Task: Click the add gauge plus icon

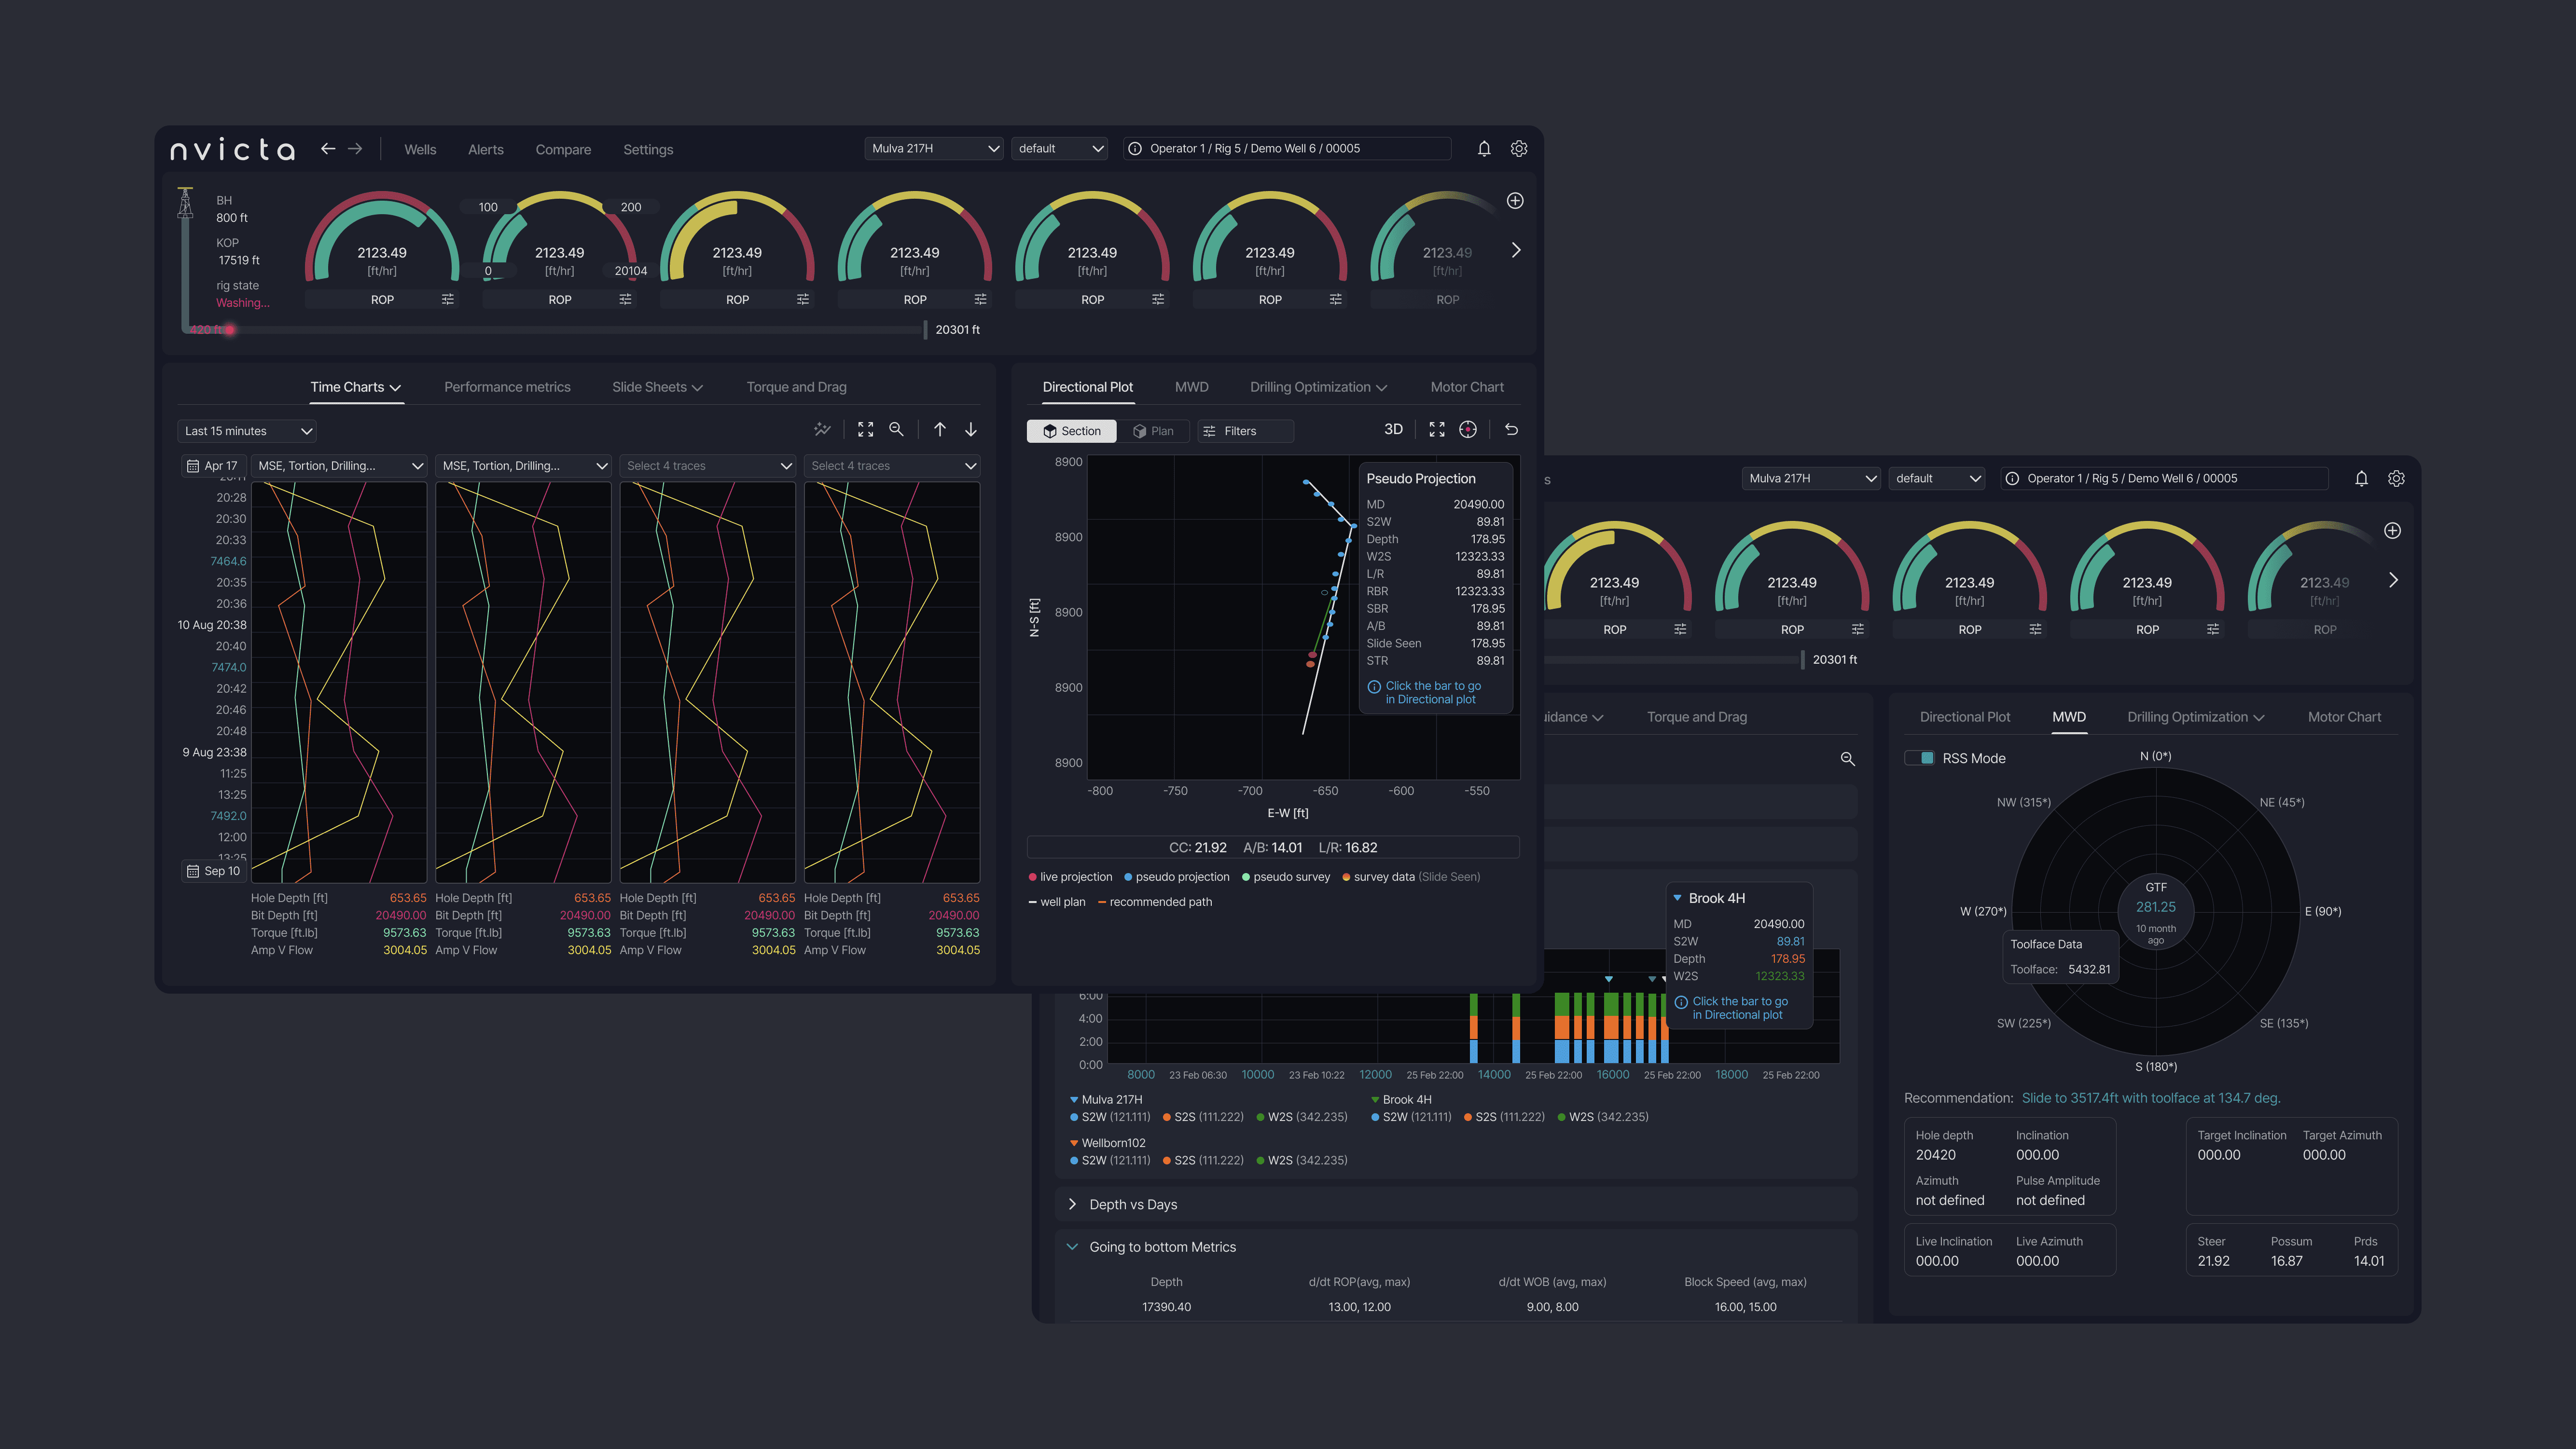Action: [1515, 201]
